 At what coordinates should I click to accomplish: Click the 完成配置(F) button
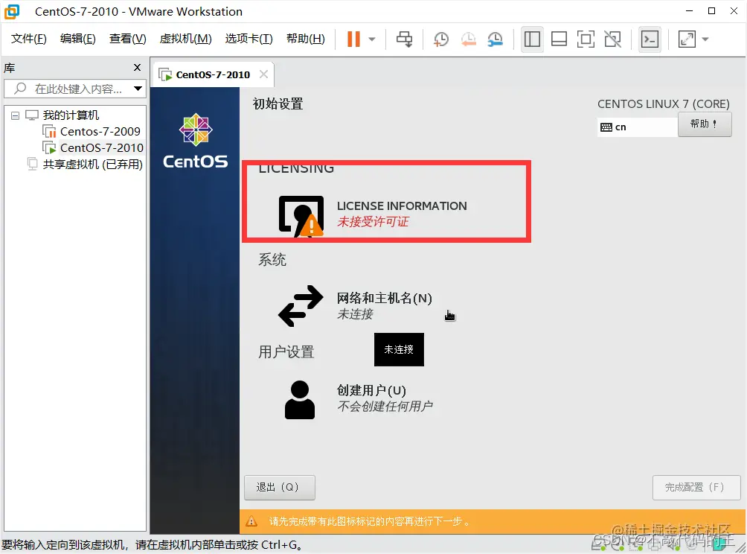point(696,487)
